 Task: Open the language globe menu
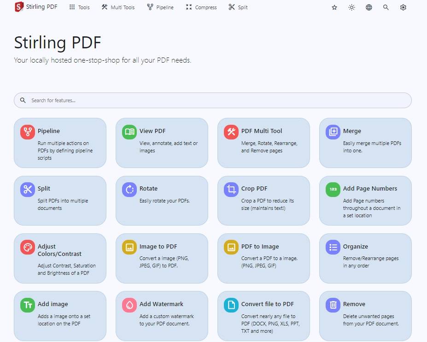point(369,7)
